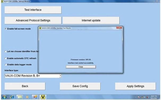Open the Windows Start menu

[x=4, y=97]
